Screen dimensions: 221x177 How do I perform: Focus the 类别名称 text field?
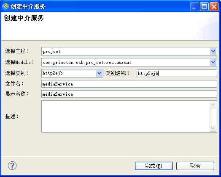(177, 73)
